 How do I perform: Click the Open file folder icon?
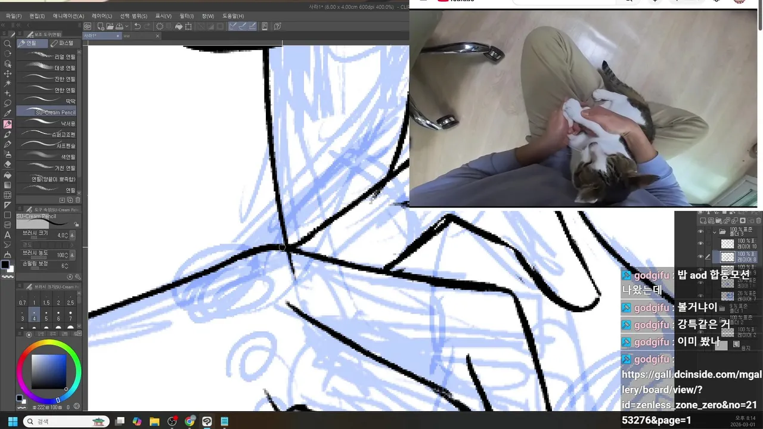click(110, 26)
